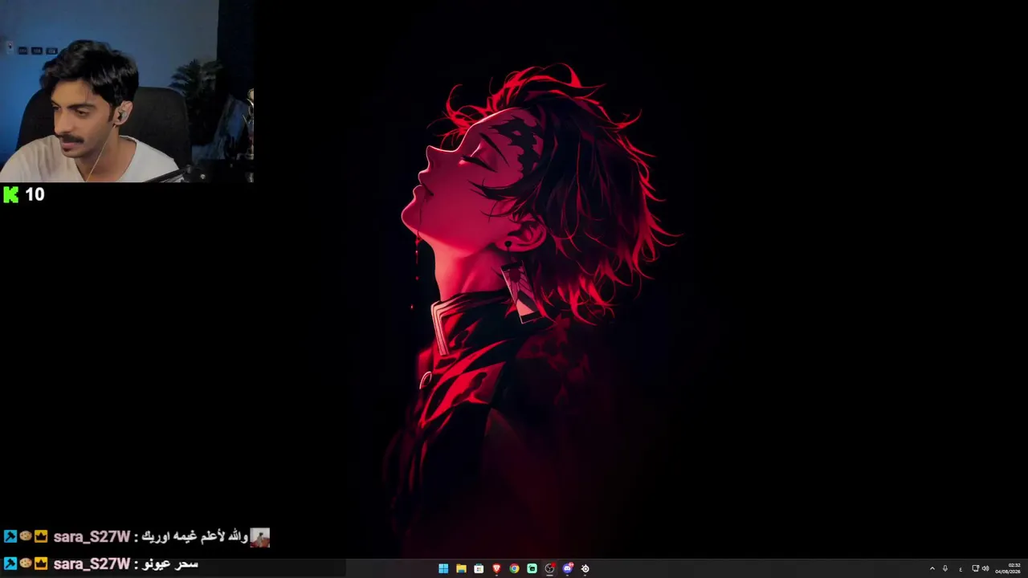Open the Windows Start menu
This screenshot has width=1028, height=578.
443,568
